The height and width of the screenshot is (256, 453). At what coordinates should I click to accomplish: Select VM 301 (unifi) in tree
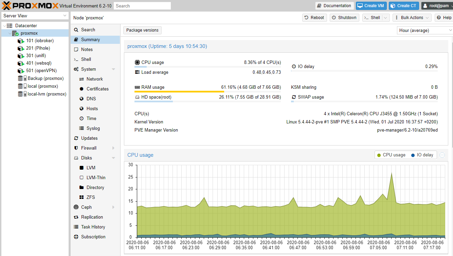36,55
